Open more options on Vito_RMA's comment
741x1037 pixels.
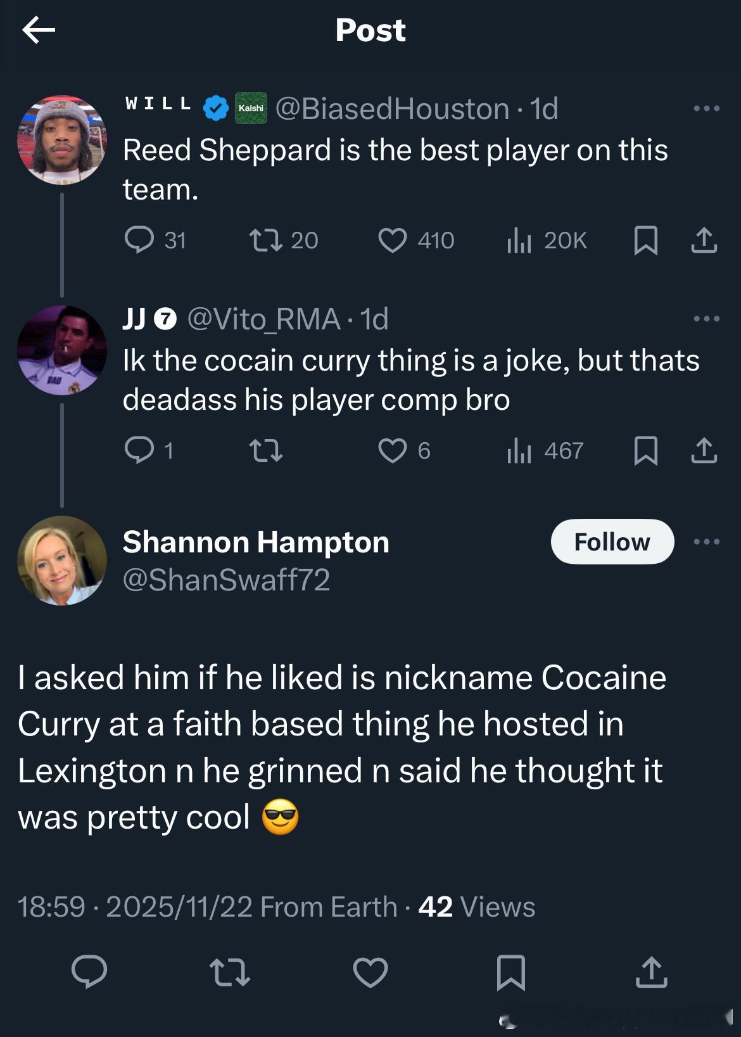[x=706, y=319]
